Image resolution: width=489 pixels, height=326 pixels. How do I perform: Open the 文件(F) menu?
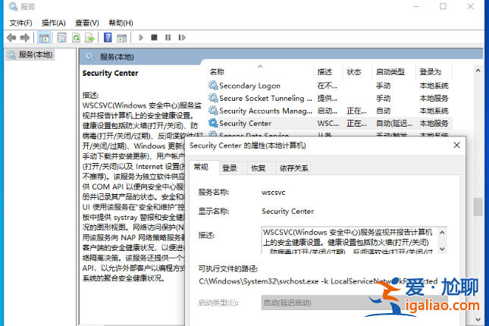(20, 23)
